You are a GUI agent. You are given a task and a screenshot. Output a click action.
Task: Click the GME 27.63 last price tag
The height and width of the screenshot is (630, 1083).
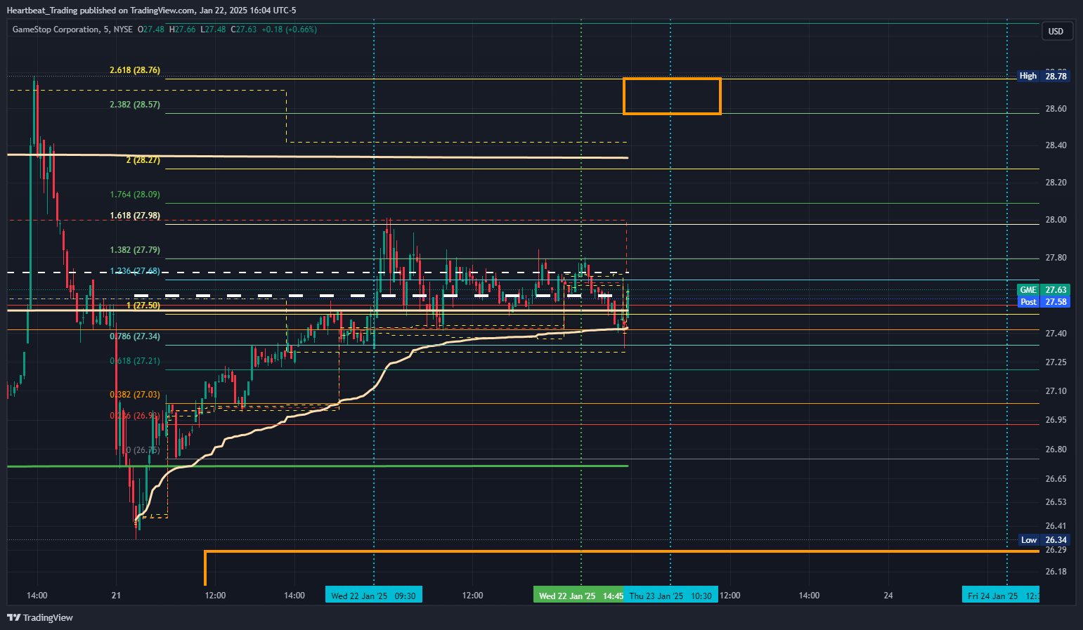click(1044, 290)
